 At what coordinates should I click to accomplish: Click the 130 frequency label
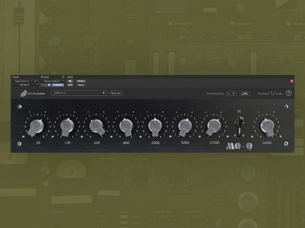[x=67, y=143]
